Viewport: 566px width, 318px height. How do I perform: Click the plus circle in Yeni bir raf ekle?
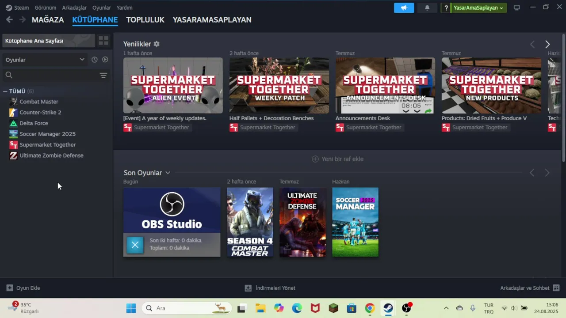(x=315, y=159)
